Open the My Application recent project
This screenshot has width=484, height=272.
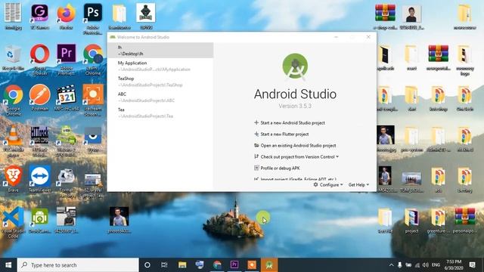pyautogui.click(x=160, y=66)
